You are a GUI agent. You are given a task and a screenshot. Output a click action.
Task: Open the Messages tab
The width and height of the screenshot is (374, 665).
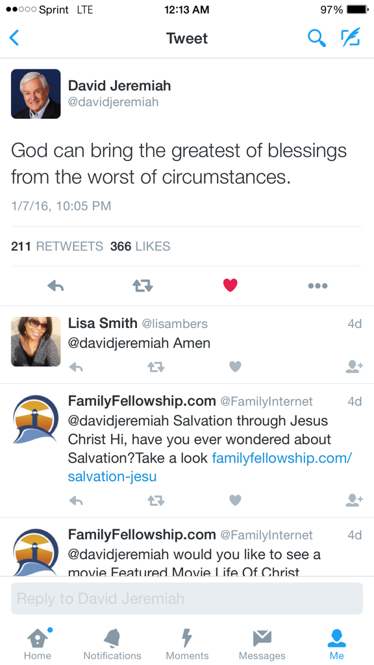pyautogui.click(x=262, y=644)
